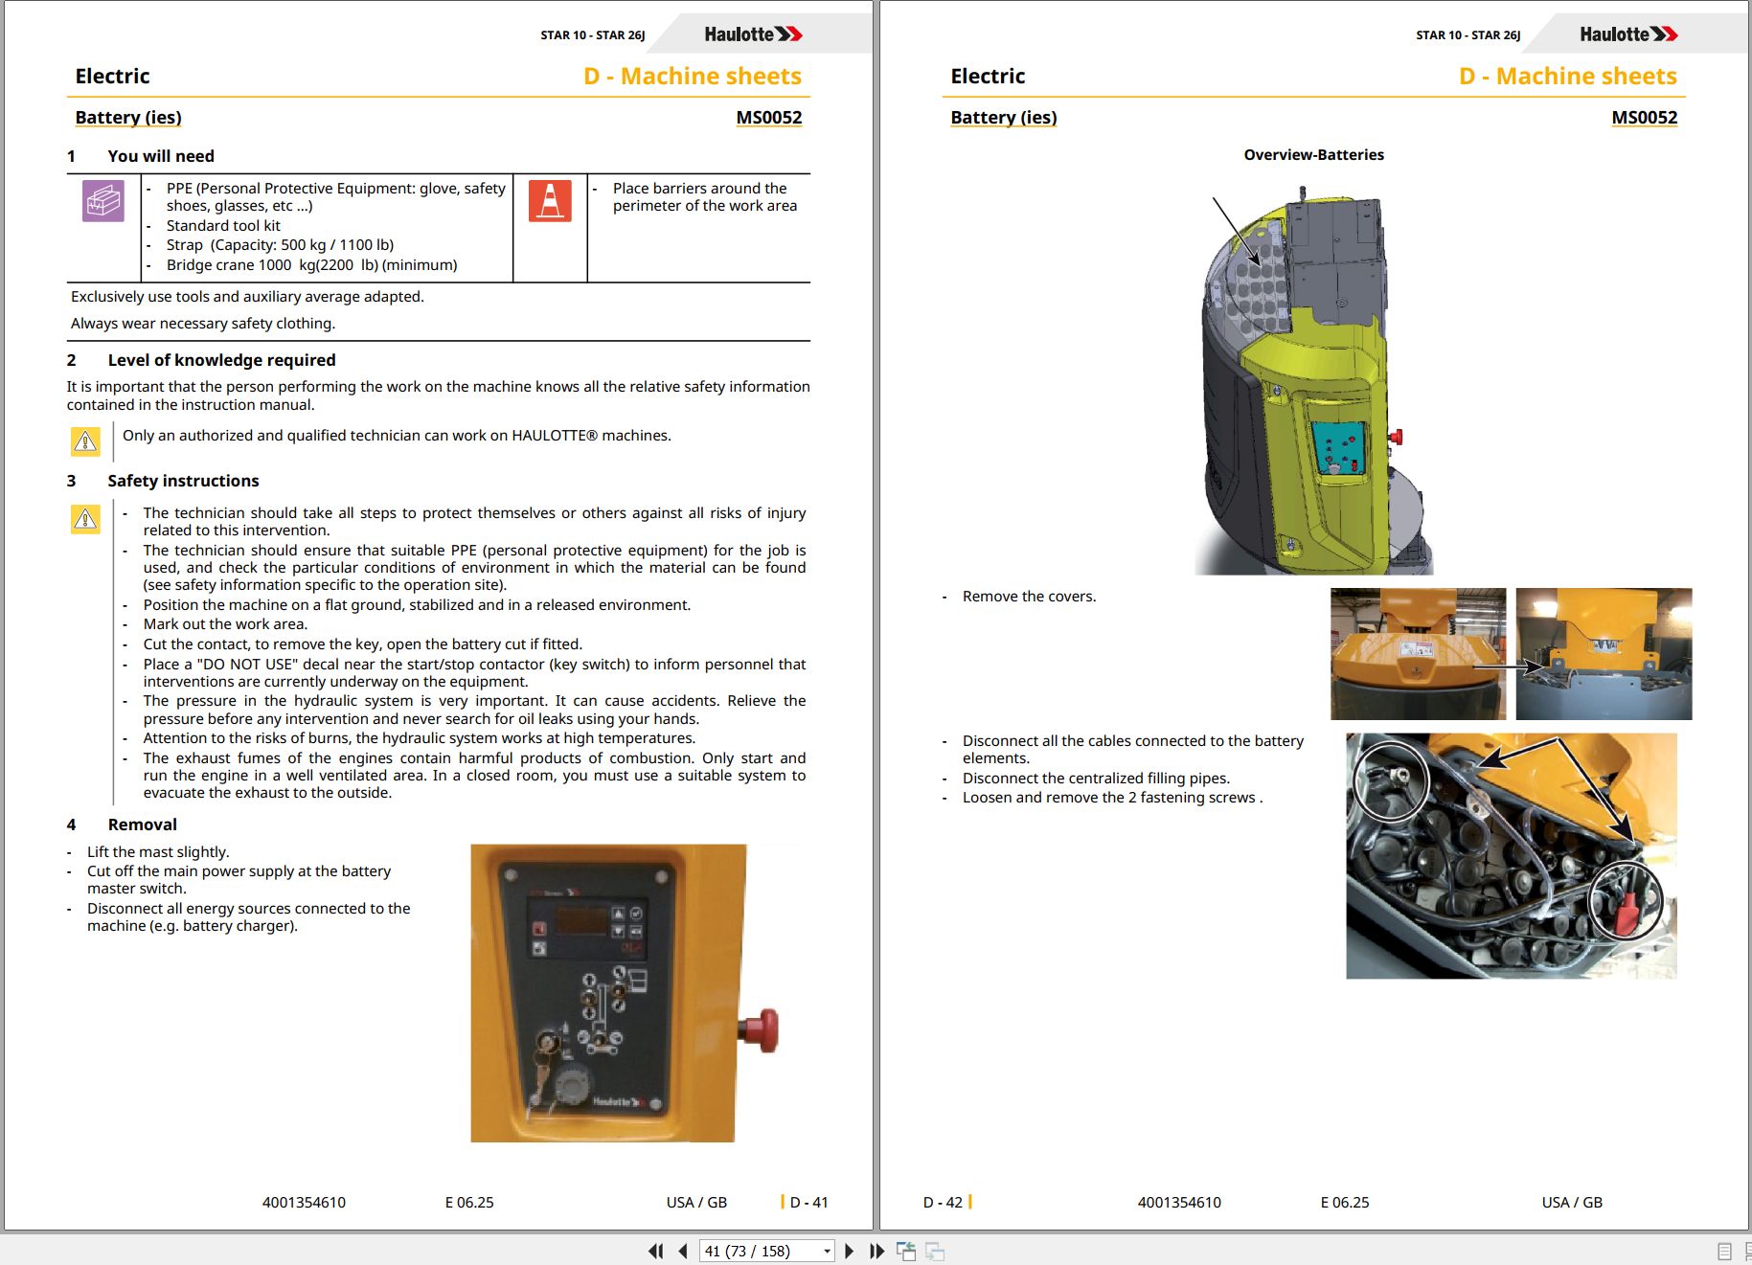The height and width of the screenshot is (1265, 1752).
Task: Click the control panel photo with red button
Action: pos(625,993)
